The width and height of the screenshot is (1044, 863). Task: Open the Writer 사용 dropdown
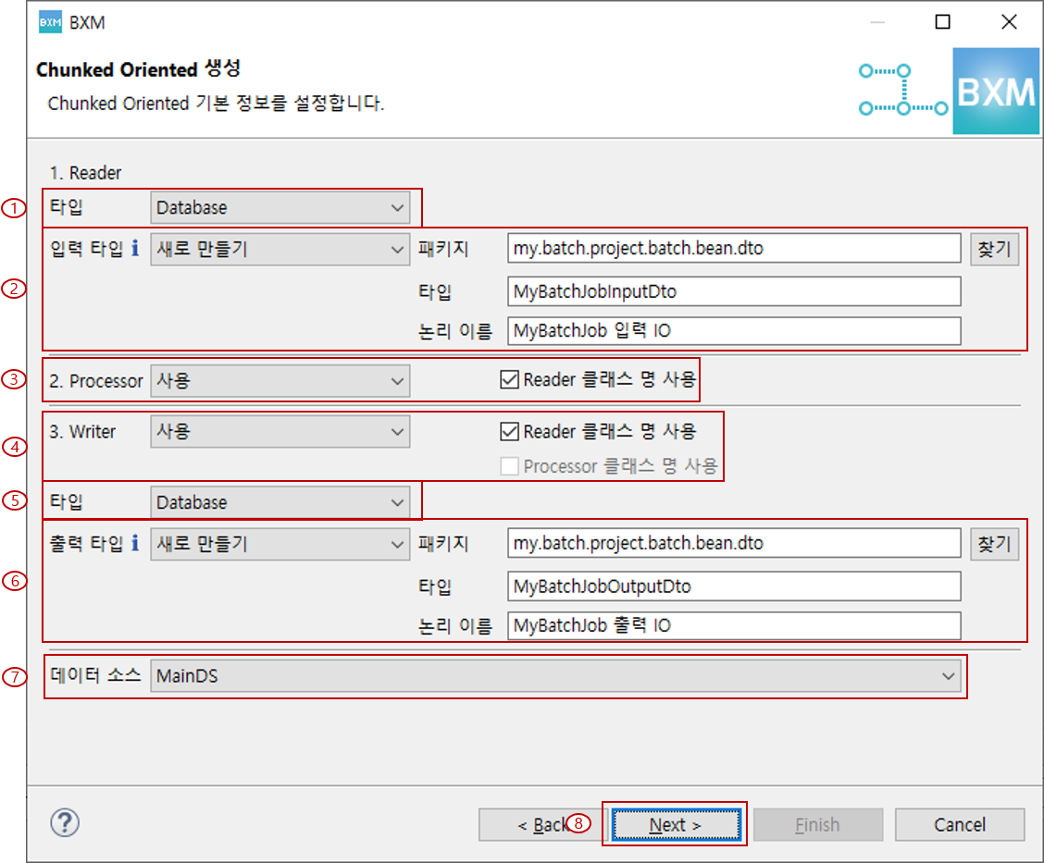398,431
